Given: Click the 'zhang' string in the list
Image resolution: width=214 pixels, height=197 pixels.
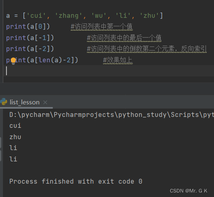Looking at the screenshot, I should coord(68,16).
